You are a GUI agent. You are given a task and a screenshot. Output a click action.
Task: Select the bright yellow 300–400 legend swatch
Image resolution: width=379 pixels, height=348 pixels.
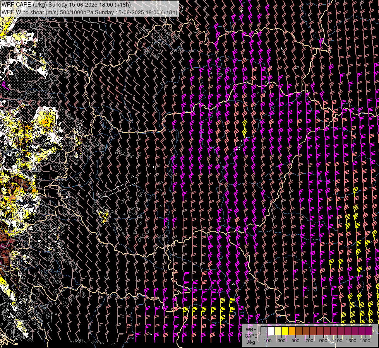[285, 331]
